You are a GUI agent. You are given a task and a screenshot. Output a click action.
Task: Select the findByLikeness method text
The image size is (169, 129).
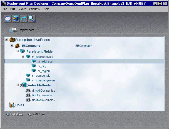point(42,95)
